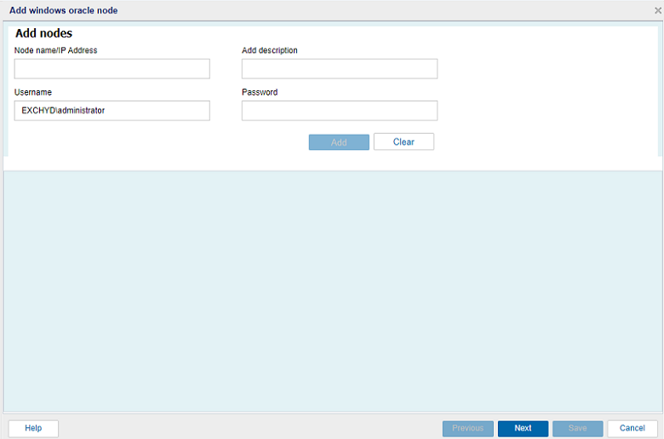Image resolution: width=664 pixels, height=439 pixels.
Task: Click the Password label
Action: tap(260, 92)
